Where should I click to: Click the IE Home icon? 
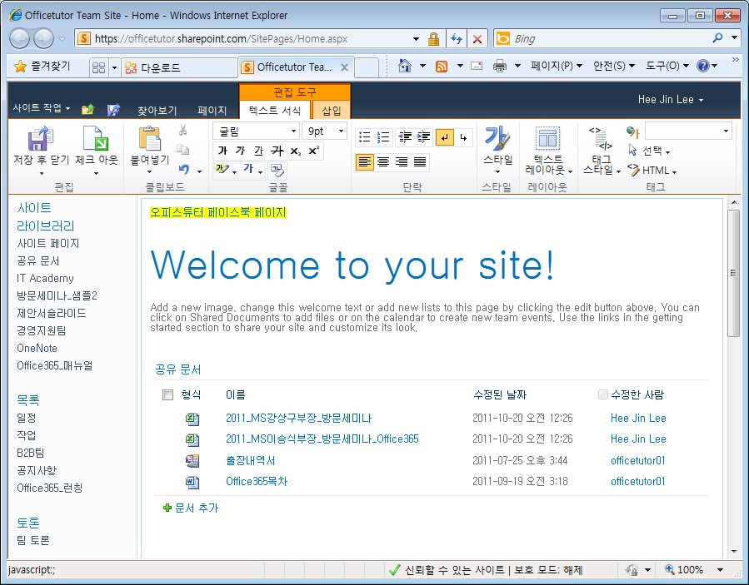pyautogui.click(x=405, y=66)
